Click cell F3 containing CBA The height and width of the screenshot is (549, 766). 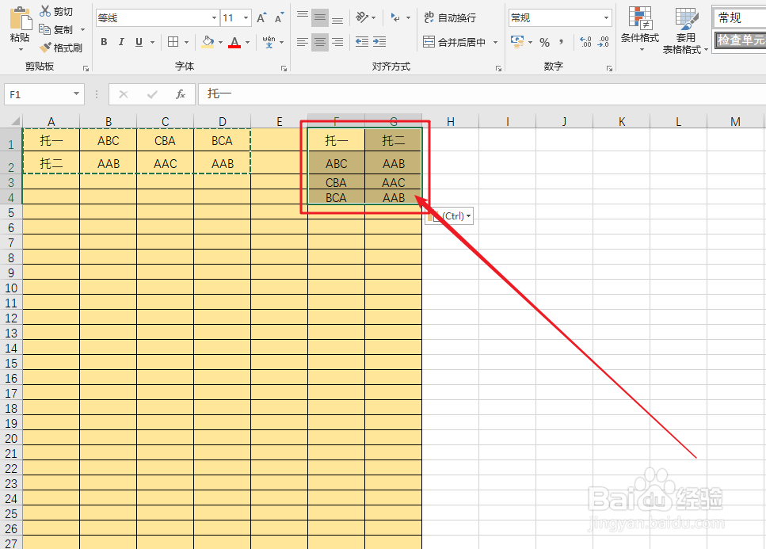[x=336, y=182]
